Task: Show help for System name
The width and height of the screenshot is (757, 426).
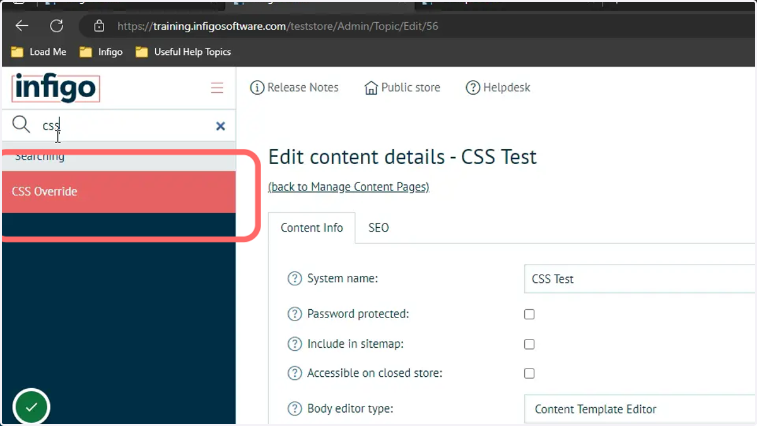Action: pos(295,278)
